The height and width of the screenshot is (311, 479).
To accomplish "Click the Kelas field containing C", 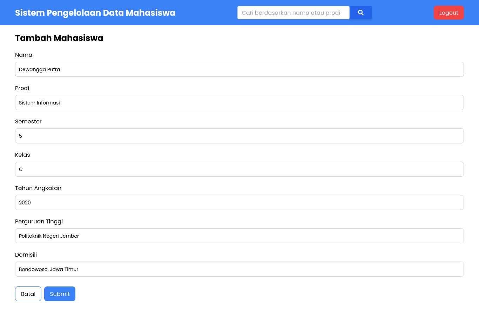I will pos(239,169).
